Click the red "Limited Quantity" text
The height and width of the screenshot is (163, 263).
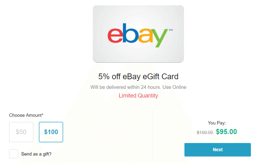(x=138, y=96)
